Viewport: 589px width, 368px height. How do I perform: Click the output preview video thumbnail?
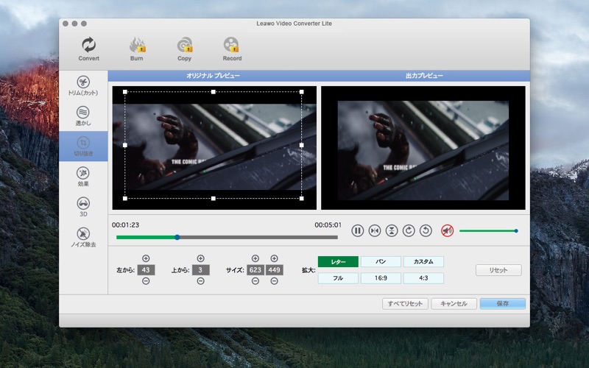point(423,148)
